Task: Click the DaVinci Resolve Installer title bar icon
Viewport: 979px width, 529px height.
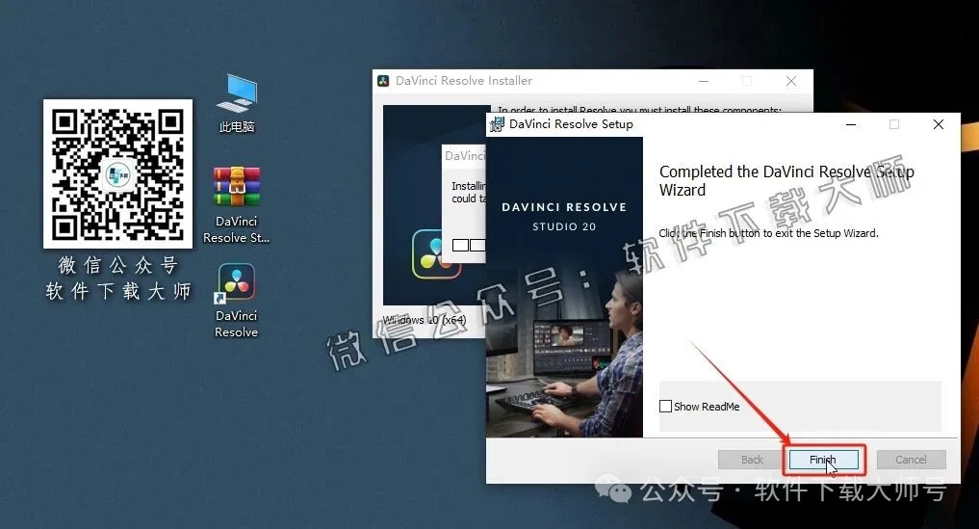Action: 383,81
